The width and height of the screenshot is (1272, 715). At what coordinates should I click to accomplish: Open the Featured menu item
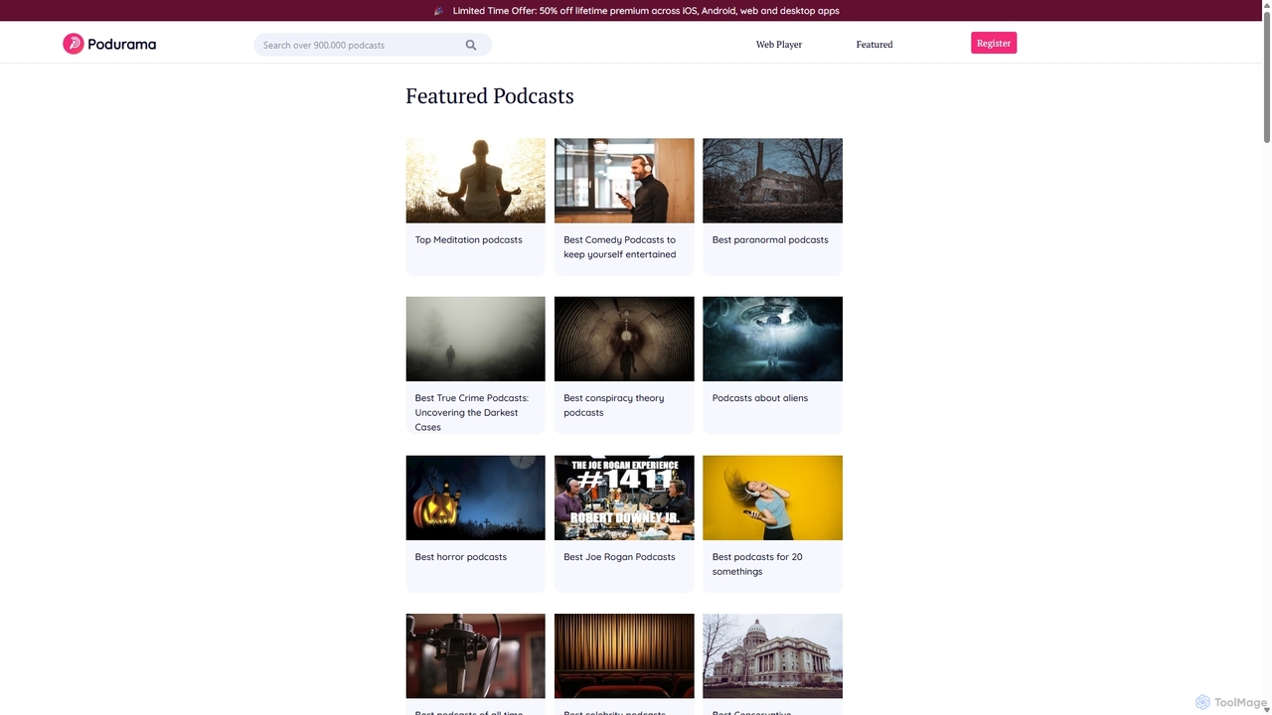click(874, 45)
